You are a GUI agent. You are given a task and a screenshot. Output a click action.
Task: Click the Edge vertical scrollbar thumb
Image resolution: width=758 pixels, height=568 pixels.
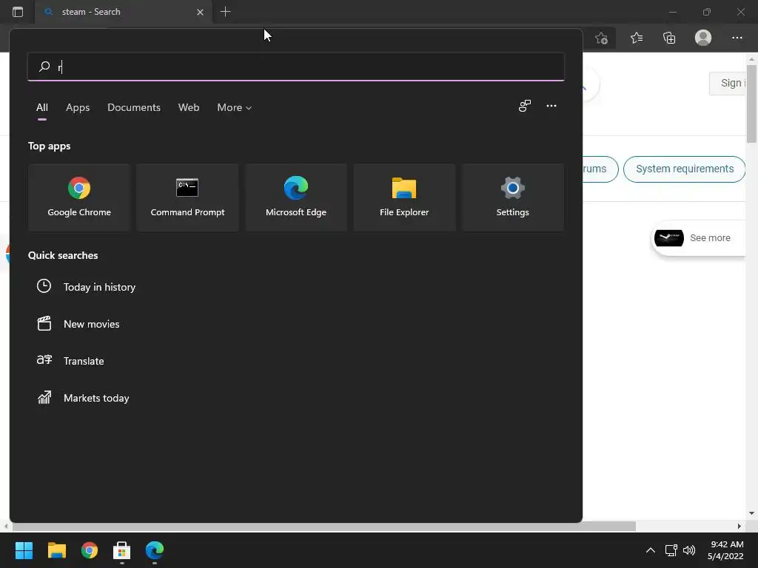[751, 102]
